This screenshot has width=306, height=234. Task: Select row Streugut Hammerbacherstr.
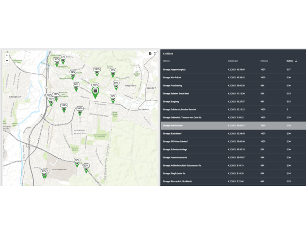233,157
